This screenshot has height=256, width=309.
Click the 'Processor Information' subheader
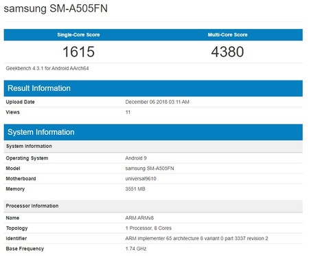pyautogui.click(x=153, y=206)
